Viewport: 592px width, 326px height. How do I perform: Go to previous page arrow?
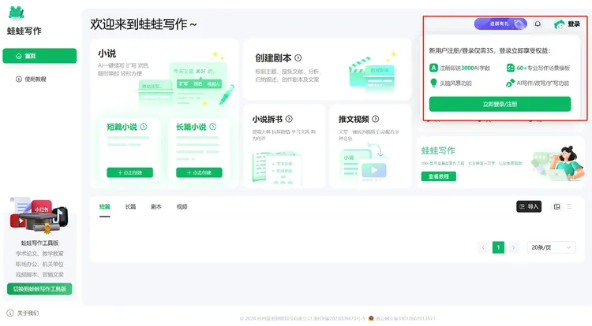483,247
